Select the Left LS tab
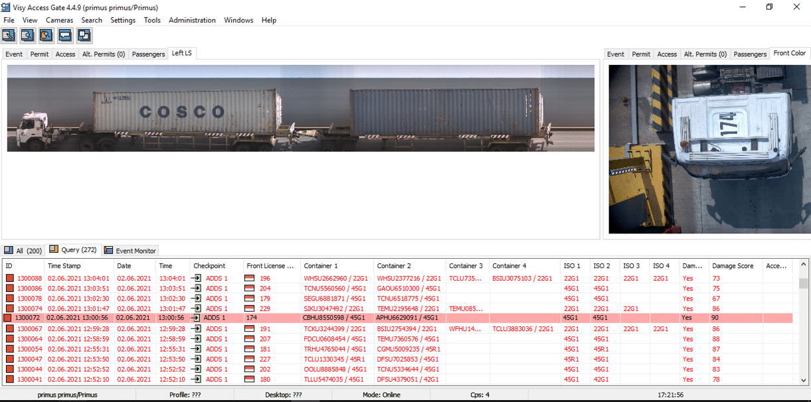 tap(182, 53)
